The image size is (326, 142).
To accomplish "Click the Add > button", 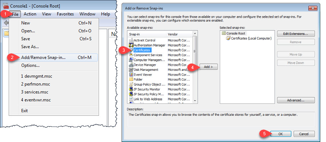I will point(209,67).
